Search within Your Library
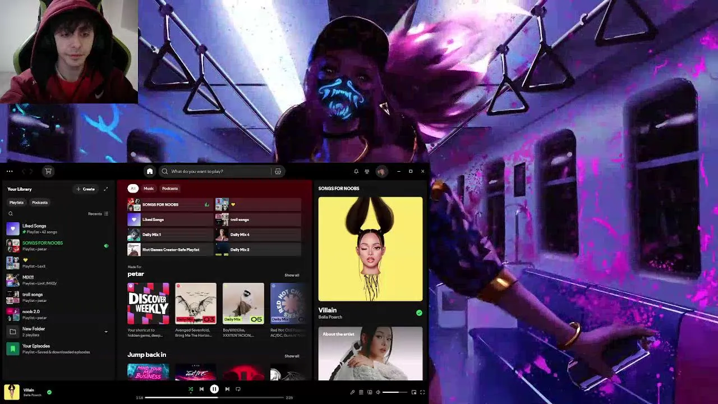Screen dimensions: 718x404 point(10,214)
